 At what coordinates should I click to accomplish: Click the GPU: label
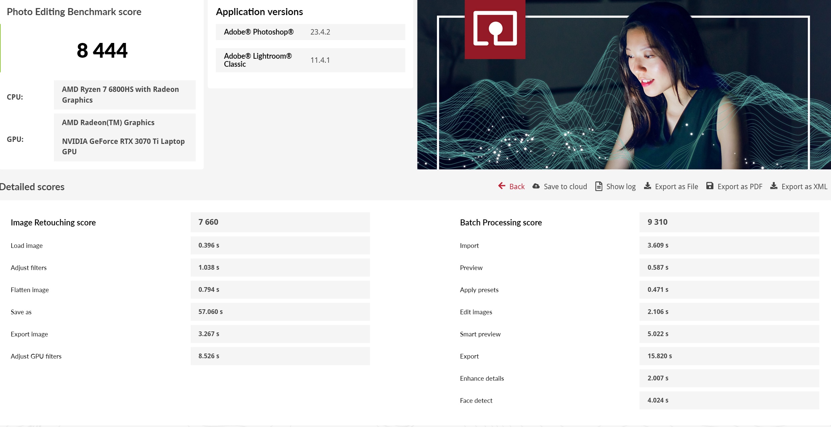tap(15, 139)
